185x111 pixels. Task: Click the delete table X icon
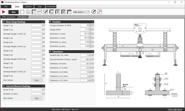(x=63, y=12)
